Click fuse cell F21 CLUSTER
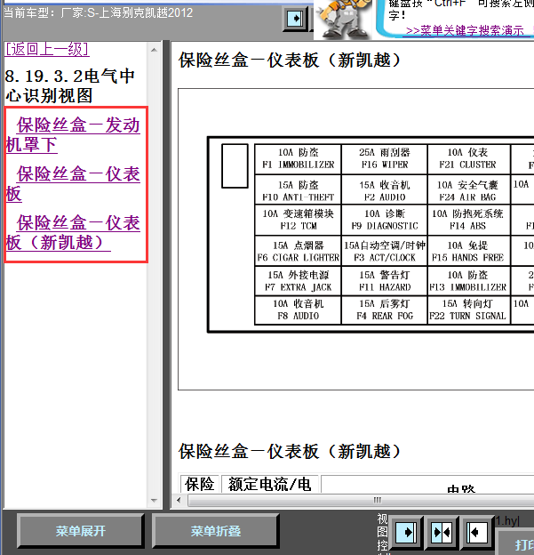 (x=468, y=158)
